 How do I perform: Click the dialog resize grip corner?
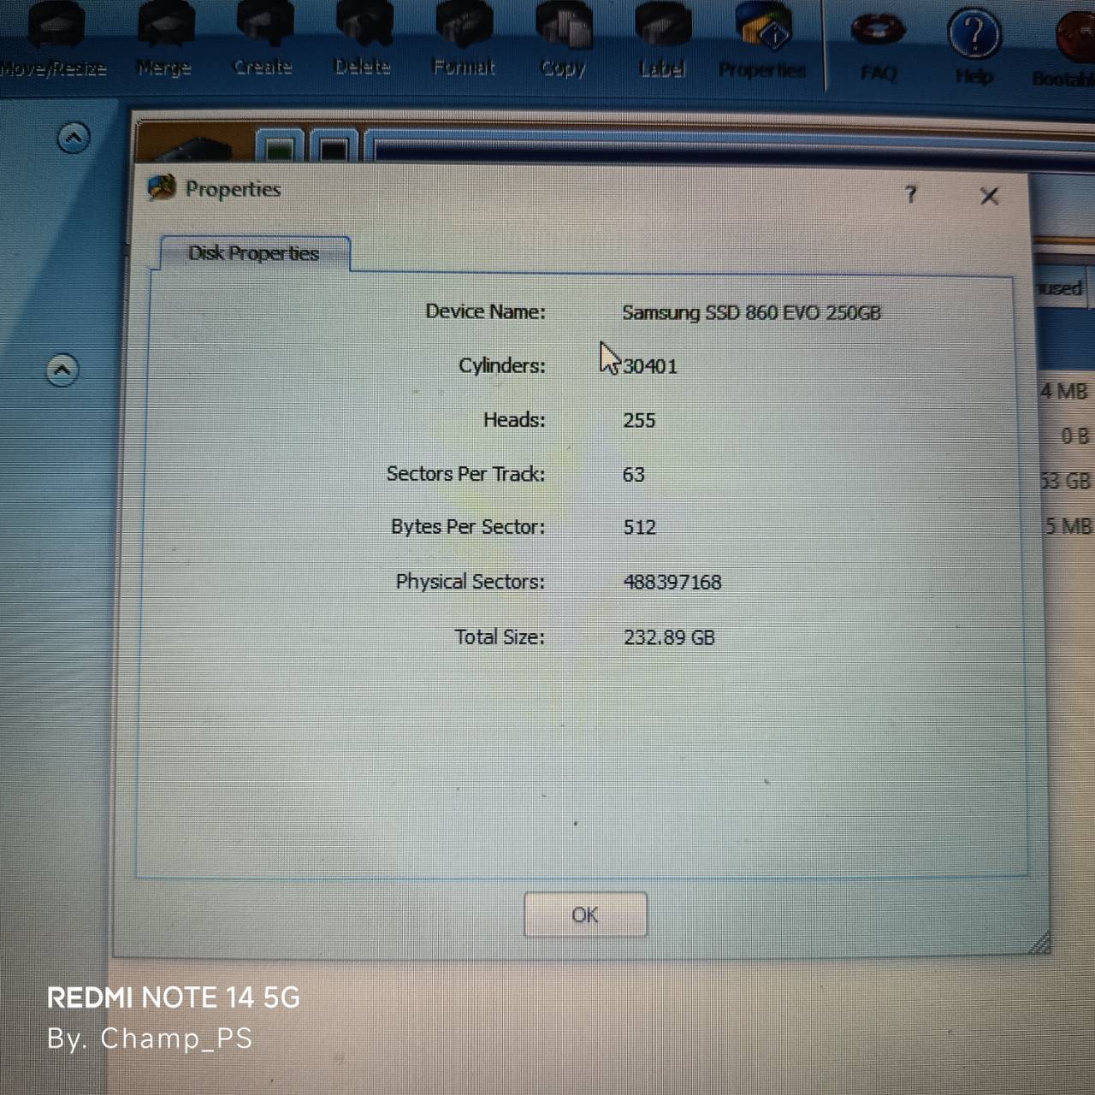click(x=1039, y=942)
